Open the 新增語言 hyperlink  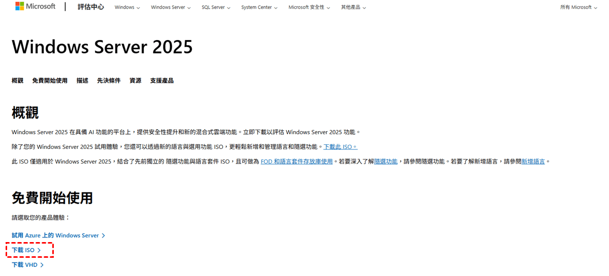pos(533,162)
